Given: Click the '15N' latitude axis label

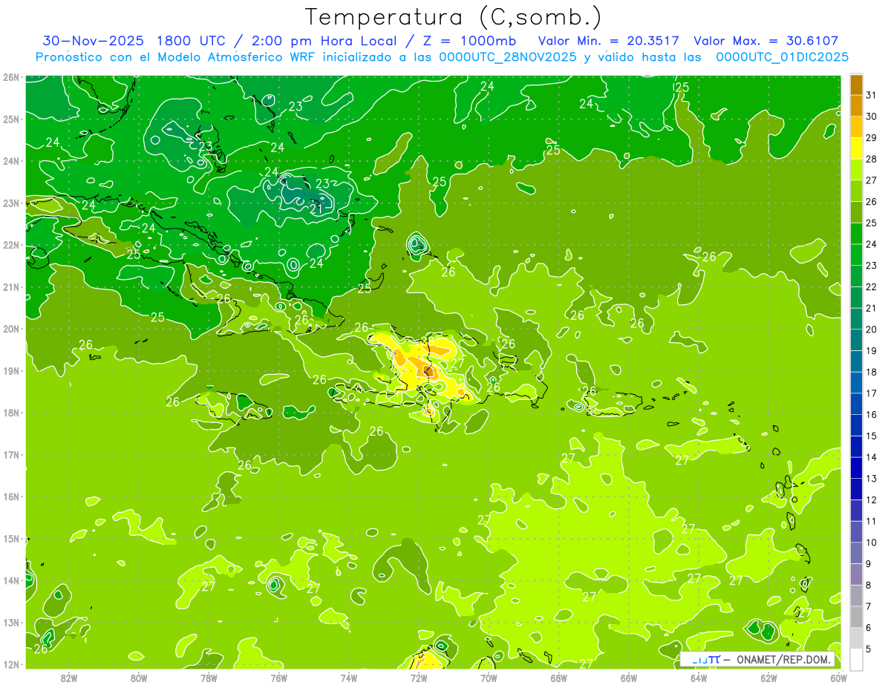Looking at the screenshot, I should (x=10, y=538).
